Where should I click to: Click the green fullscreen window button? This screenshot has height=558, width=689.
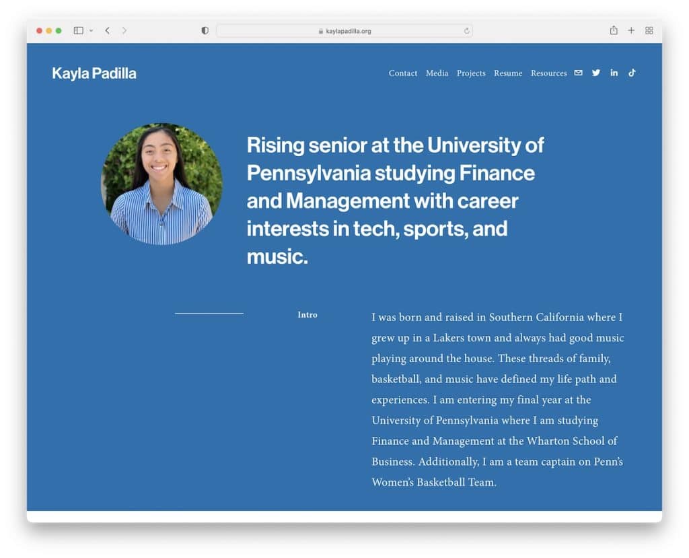[59, 31]
